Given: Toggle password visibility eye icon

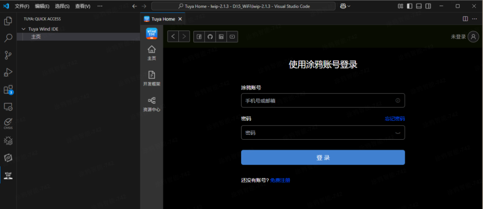Looking at the screenshot, I should [x=398, y=133].
